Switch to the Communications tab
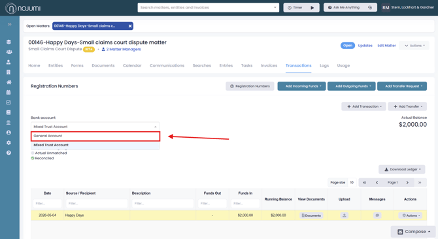Image resolution: width=438 pixels, height=239 pixels. point(167,65)
